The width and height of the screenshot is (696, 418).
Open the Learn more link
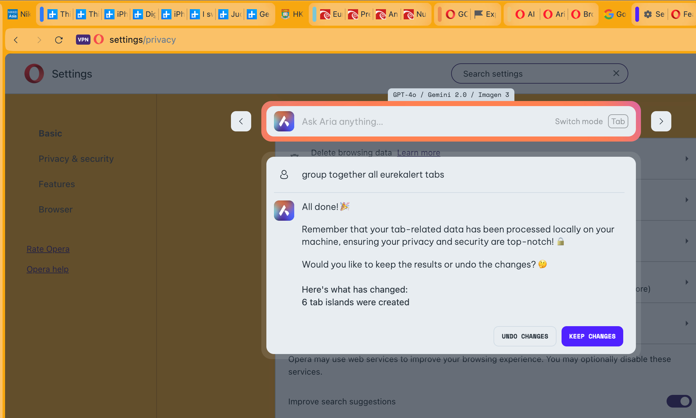point(418,152)
